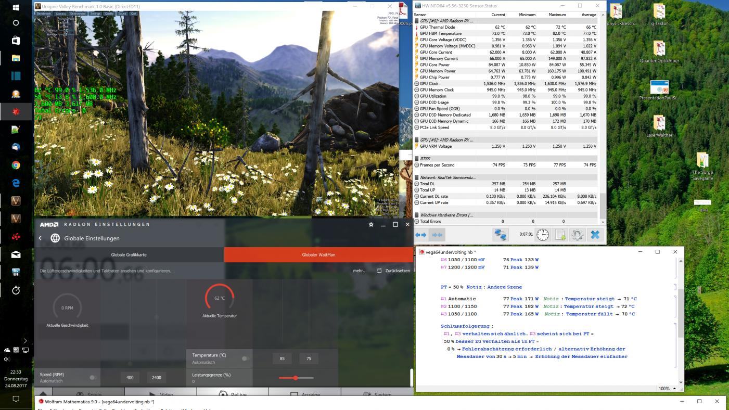Toggle the Temperature (°C) automatic switch

pos(245,358)
